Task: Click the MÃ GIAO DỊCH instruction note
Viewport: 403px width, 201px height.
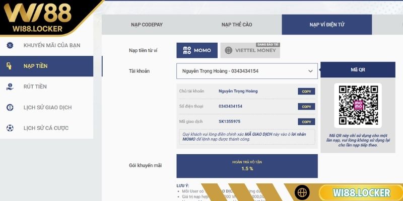Action: (x=247, y=137)
